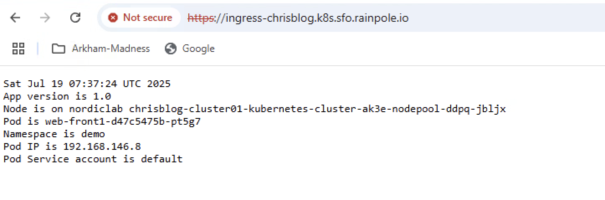Click the Pod IP 192.168.146.8 text
Image resolution: width=605 pixels, height=200 pixels.
[x=72, y=146]
